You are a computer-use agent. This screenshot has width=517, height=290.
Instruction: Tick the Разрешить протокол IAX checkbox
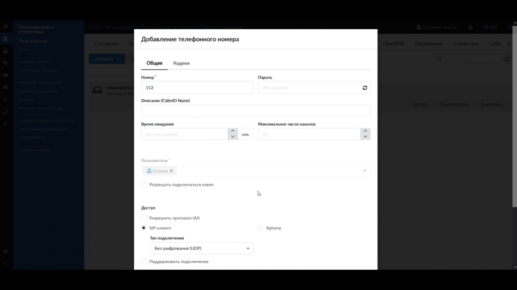[144, 218]
